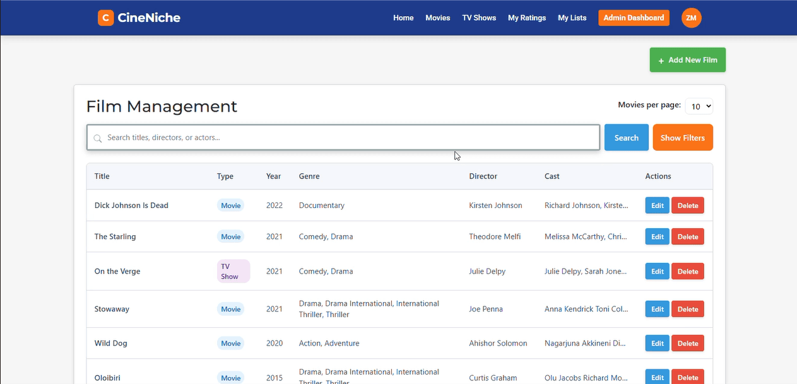This screenshot has height=384, width=797.
Task: Click the year 2020 cell
Action: [275, 344]
